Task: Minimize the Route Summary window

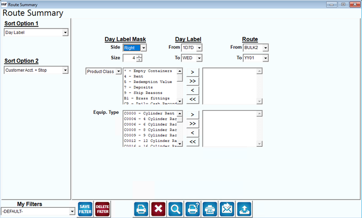Action: click(332, 4)
